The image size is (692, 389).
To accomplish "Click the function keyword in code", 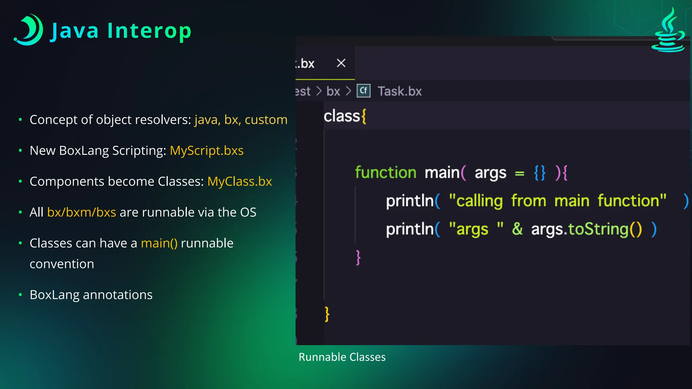I will pos(386,173).
